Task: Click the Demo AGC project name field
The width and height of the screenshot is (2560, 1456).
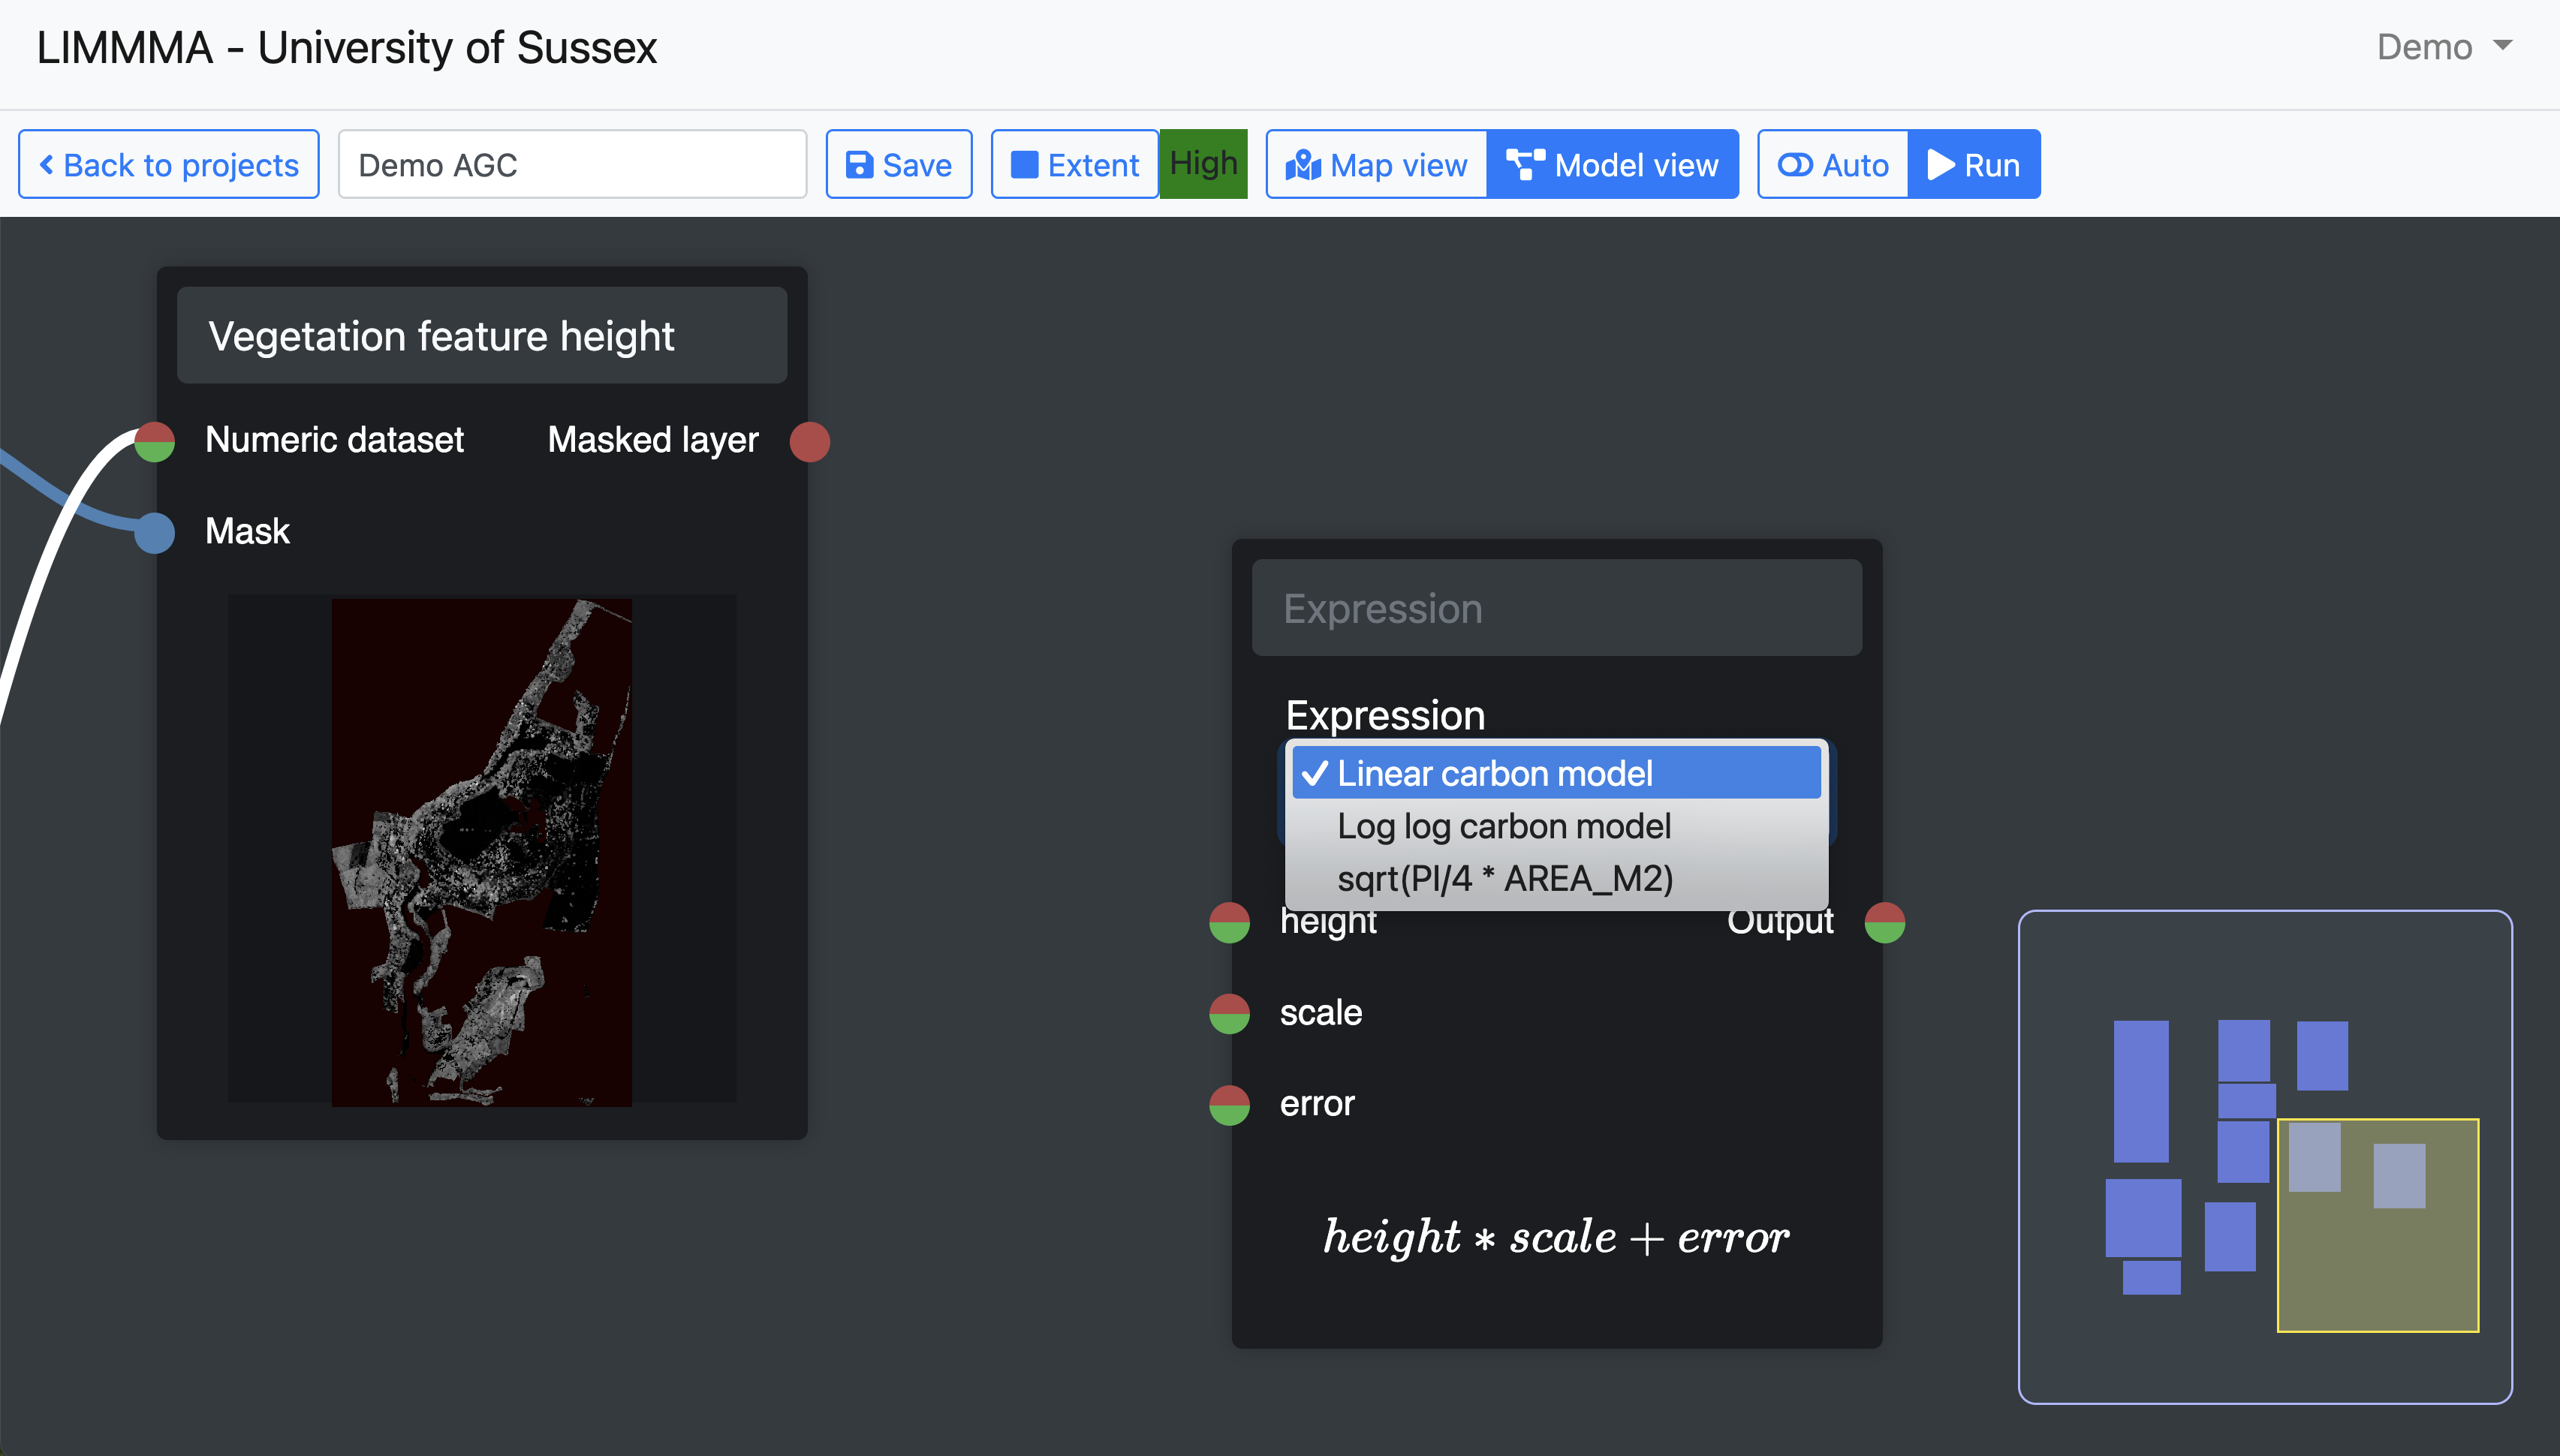Action: (572, 165)
